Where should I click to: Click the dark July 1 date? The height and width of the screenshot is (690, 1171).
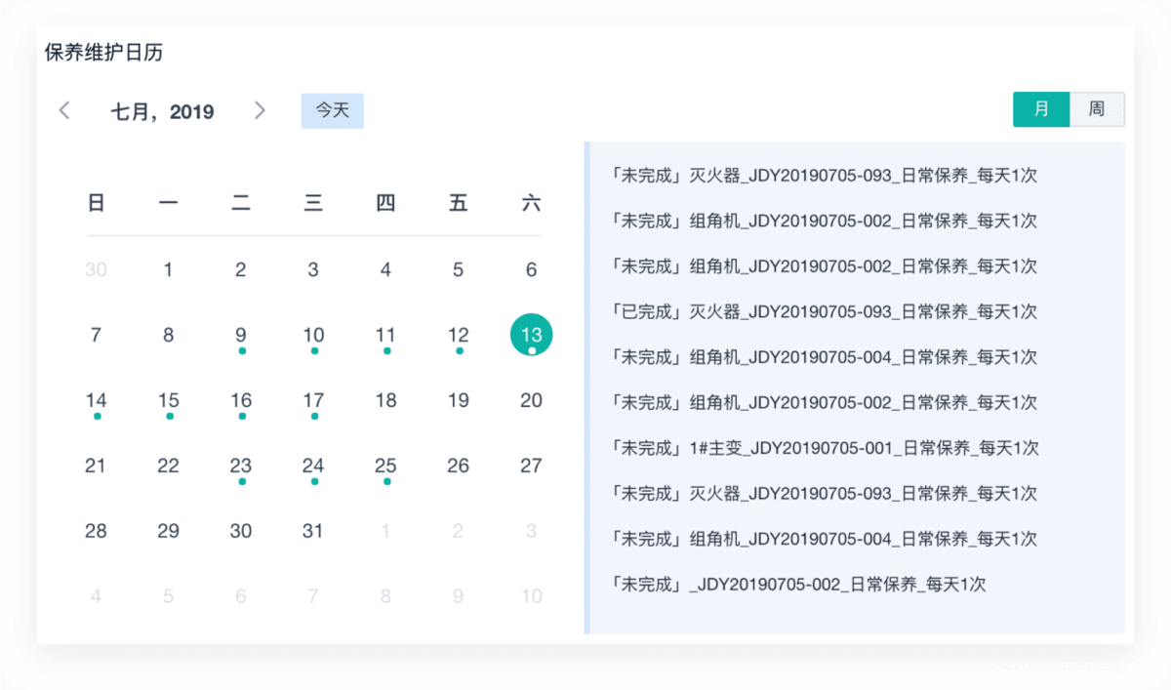pyautogui.click(x=168, y=269)
